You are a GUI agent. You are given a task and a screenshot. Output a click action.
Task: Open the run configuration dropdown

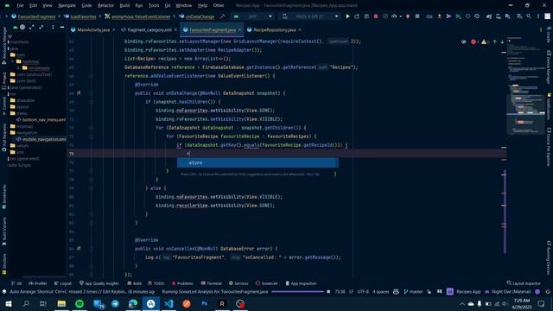click(252, 16)
